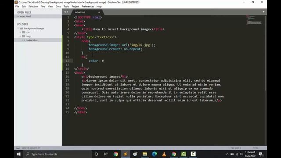Go to previous tab with left arrow

pos(65,12)
